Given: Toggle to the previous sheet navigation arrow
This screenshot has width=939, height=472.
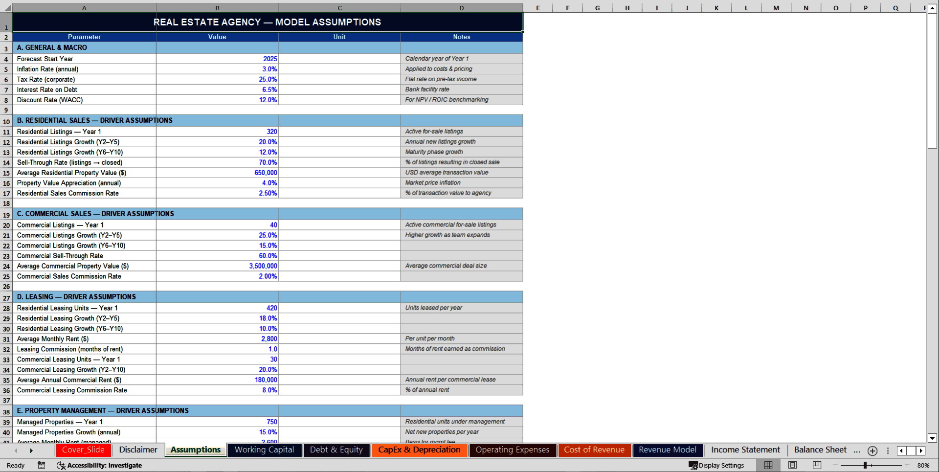Looking at the screenshot, I should [16, 450].
